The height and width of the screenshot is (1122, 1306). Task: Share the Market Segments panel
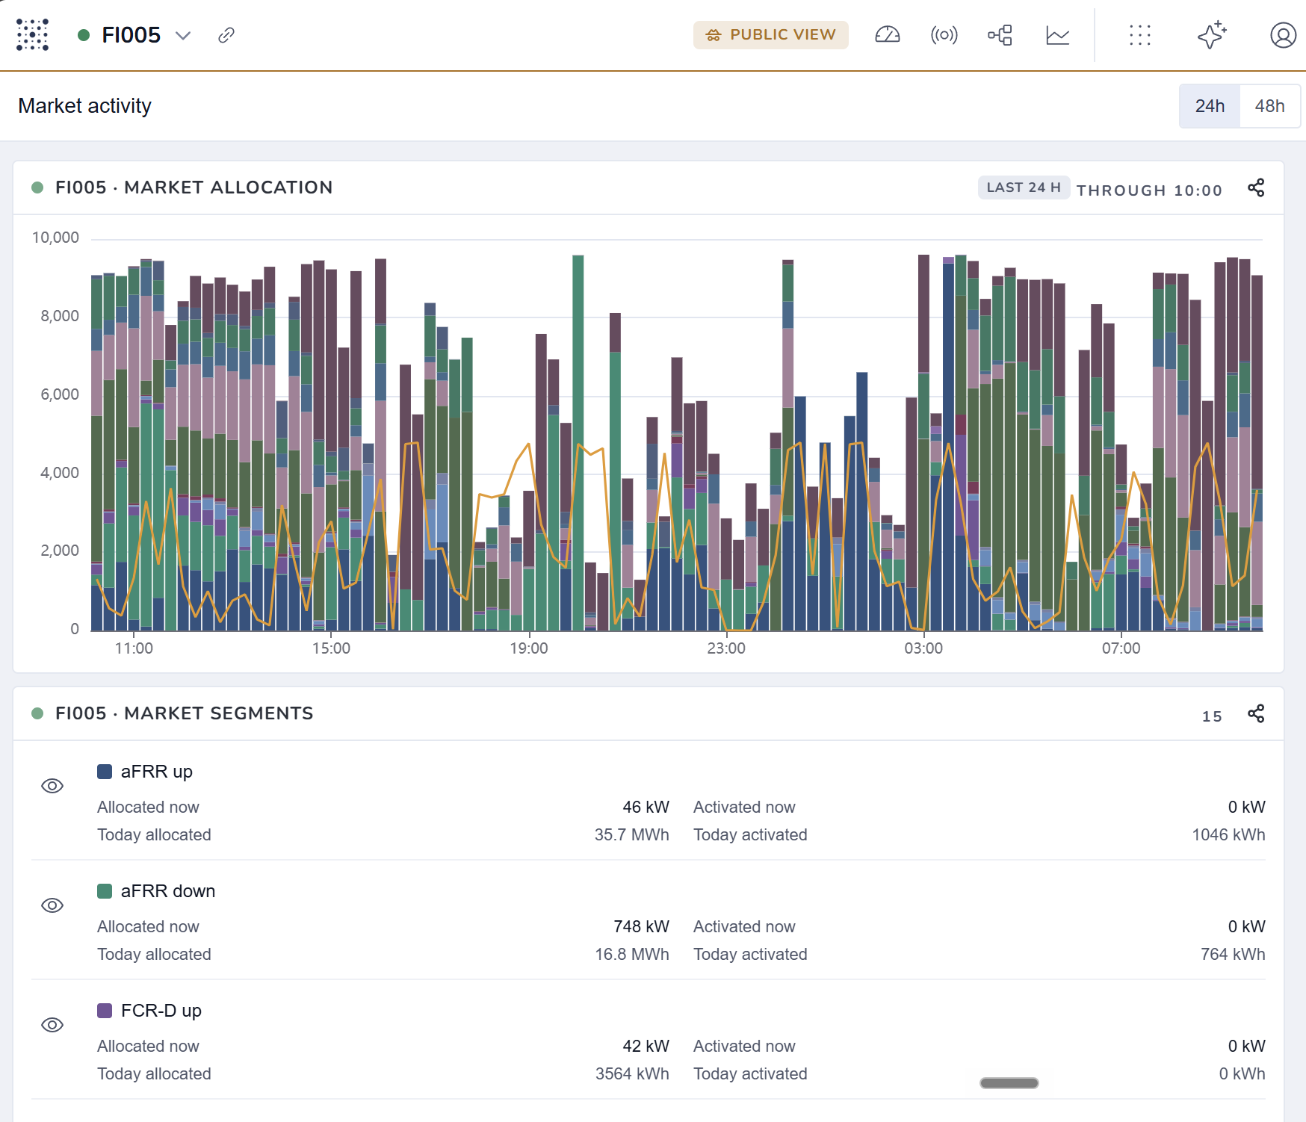tap(1256, 713)
